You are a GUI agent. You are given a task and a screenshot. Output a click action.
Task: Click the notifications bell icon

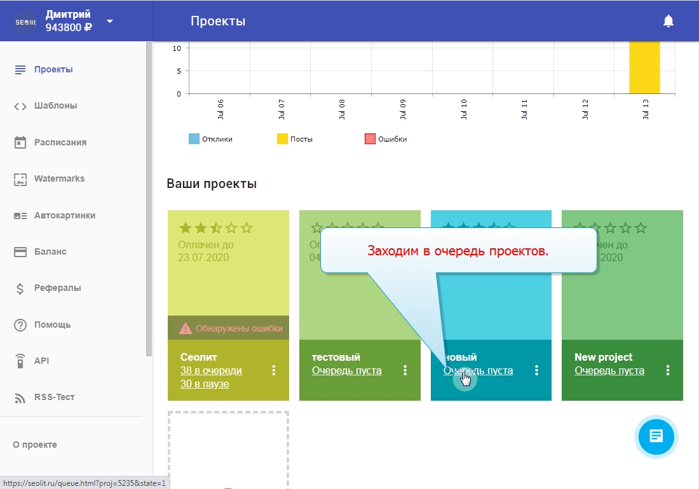[668, 21]
